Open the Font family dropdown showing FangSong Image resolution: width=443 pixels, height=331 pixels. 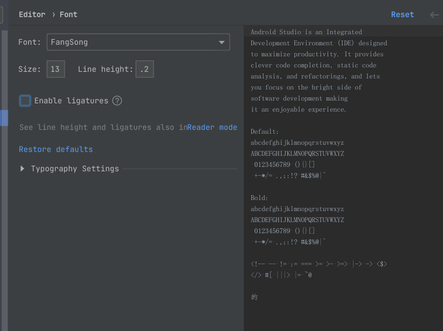pyautogui.click(x=138, y=42)
